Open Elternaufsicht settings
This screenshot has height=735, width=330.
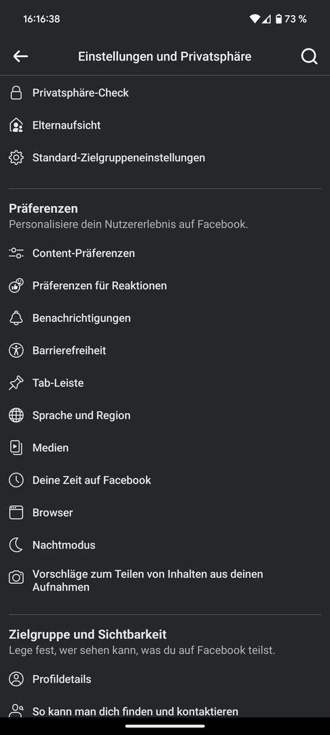165,125
